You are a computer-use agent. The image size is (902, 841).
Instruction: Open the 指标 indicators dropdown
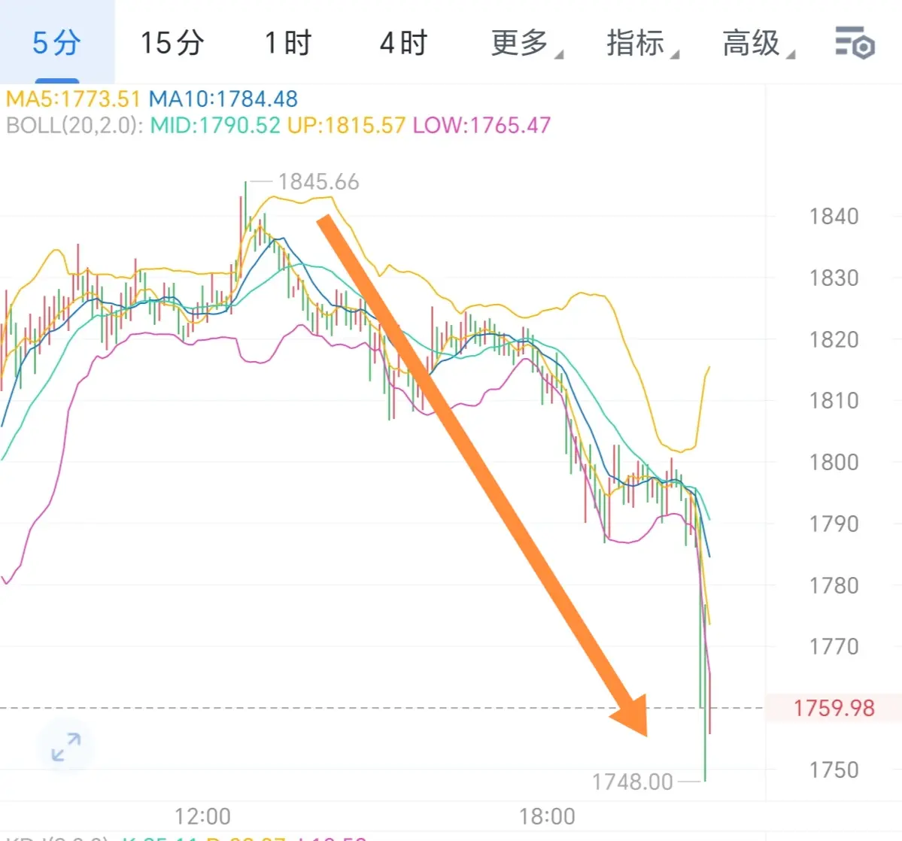click(x=642, y=43)
